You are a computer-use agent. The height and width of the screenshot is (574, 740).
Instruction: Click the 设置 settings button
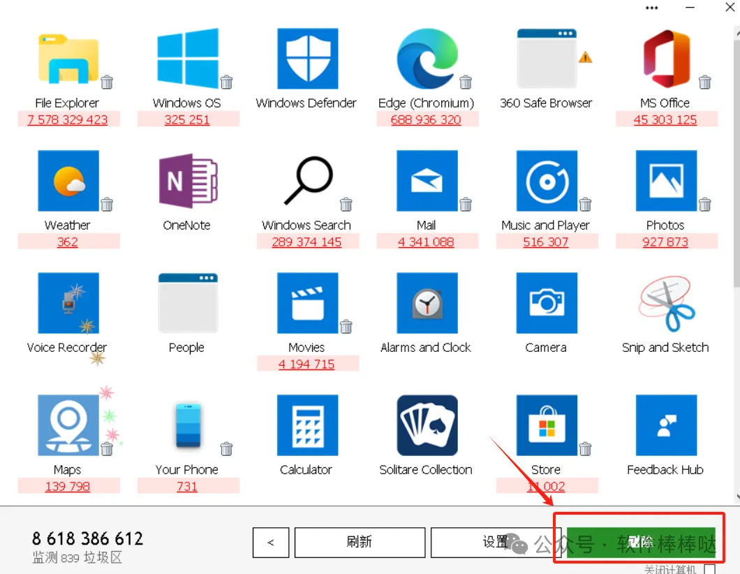point(494,543)
